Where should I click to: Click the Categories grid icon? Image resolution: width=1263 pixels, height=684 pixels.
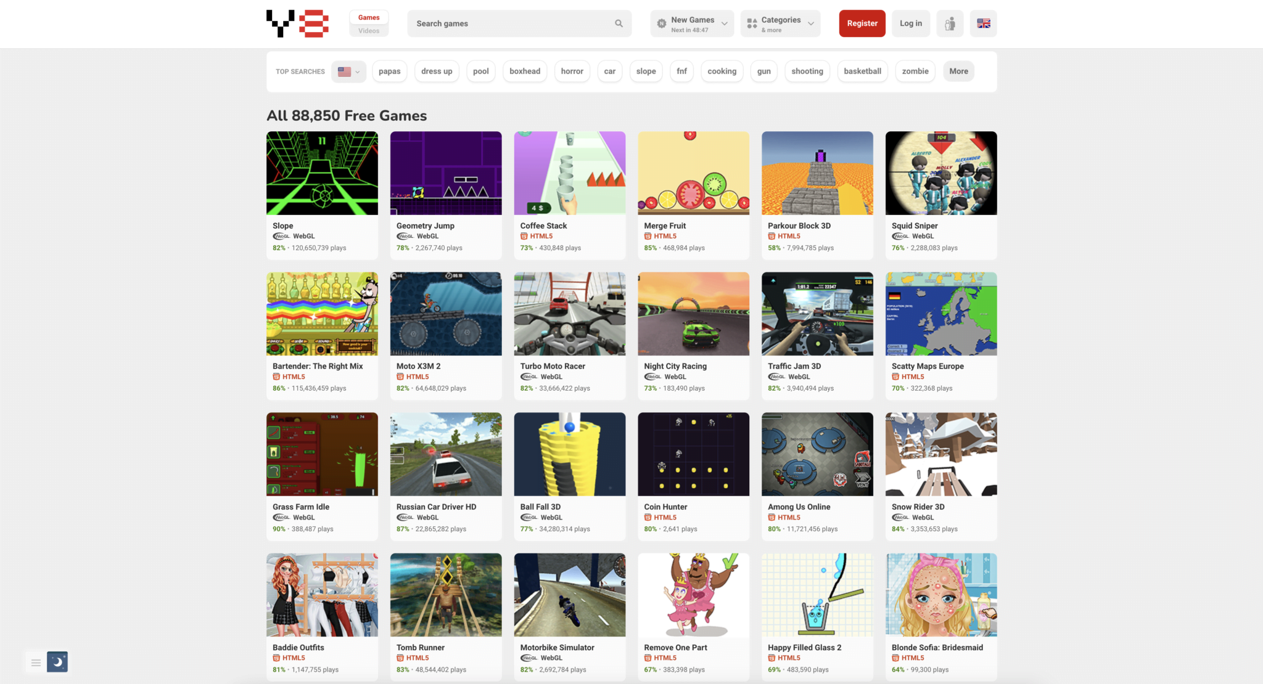pos(752,23)
